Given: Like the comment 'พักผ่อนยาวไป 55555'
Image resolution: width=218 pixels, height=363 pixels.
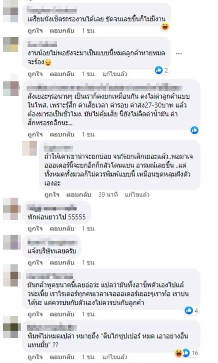Looking at the screenshot, I should [35, 229].
